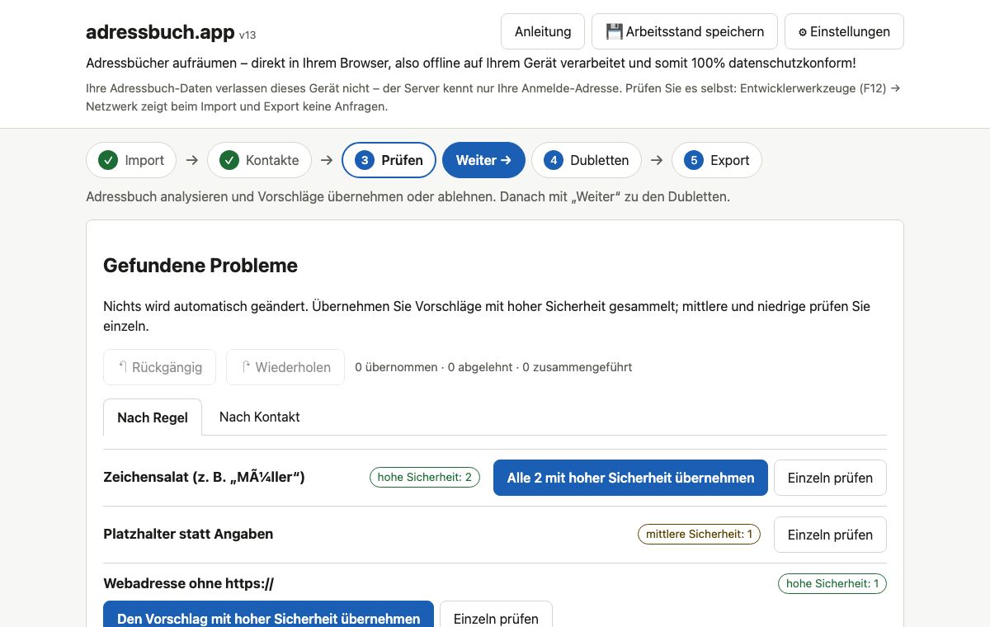
Task: Continue with the Weiter button
Action: click(483, 160)
